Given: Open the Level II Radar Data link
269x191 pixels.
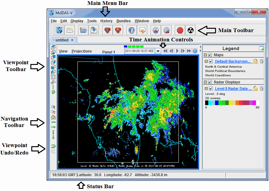Looking at the screenshot, I should tap(233, 89).
